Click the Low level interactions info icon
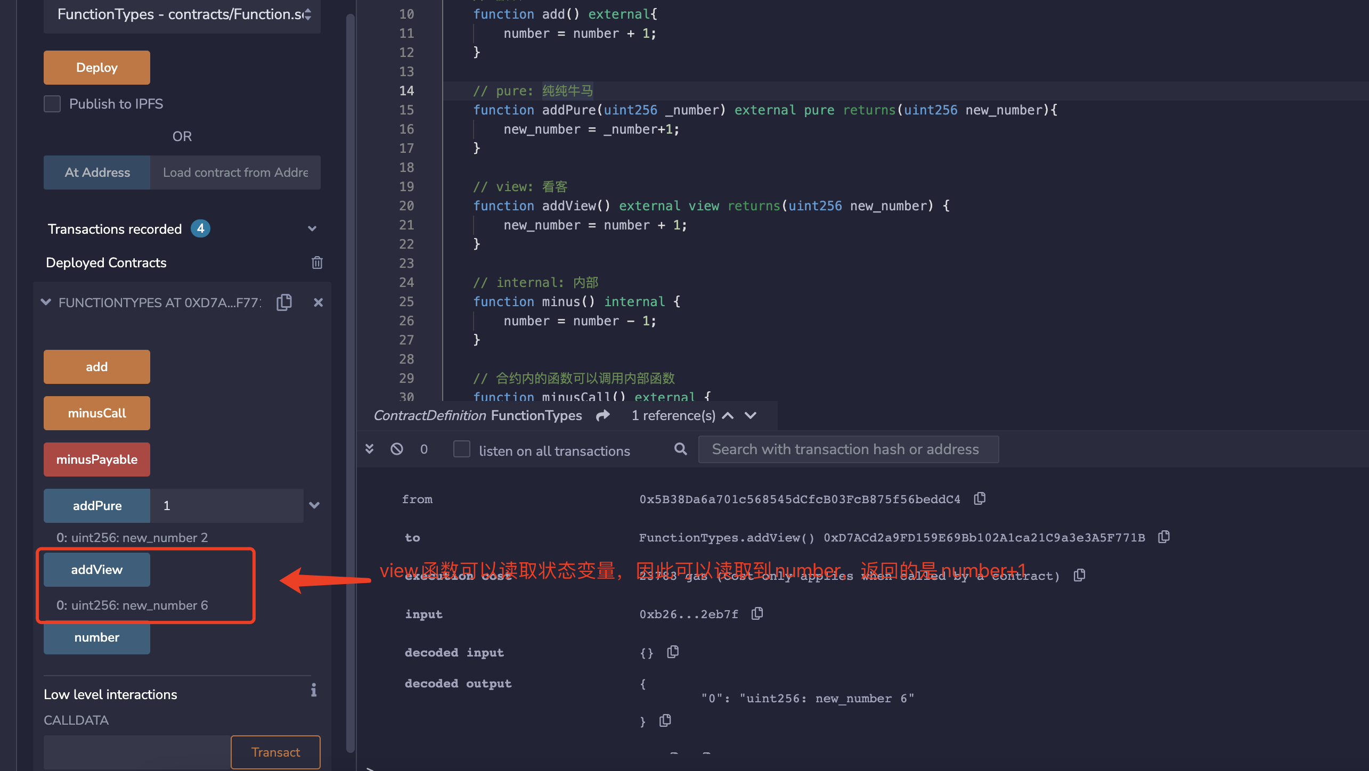 [314, 691]
